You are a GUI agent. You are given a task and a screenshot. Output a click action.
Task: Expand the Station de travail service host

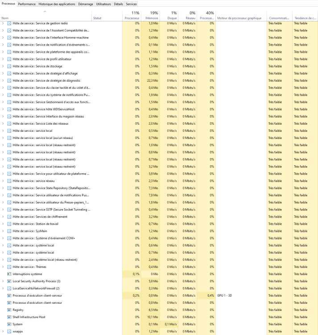tap(3, 224)
